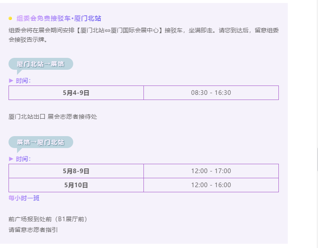Click the text 前广场报到处前（B1展厅前）
The height and width of the screenshot is (248, 318).
(x=48, y=219)
